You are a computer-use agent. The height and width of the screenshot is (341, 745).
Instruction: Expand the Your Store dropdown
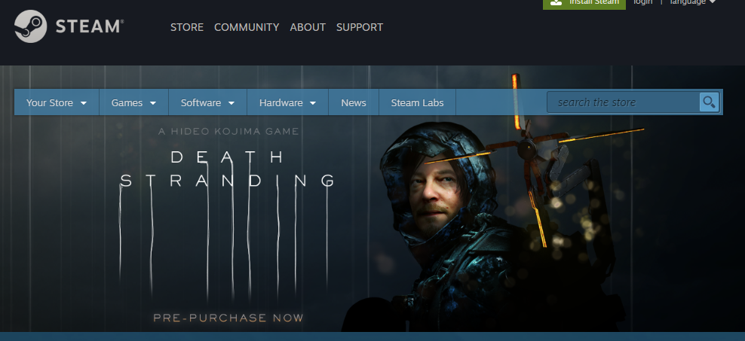pos(57,103)
